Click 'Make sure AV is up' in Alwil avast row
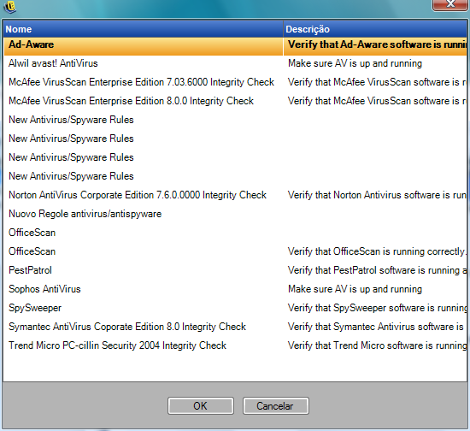Screen dimensions: 470x431 click(x=355, y=63)
